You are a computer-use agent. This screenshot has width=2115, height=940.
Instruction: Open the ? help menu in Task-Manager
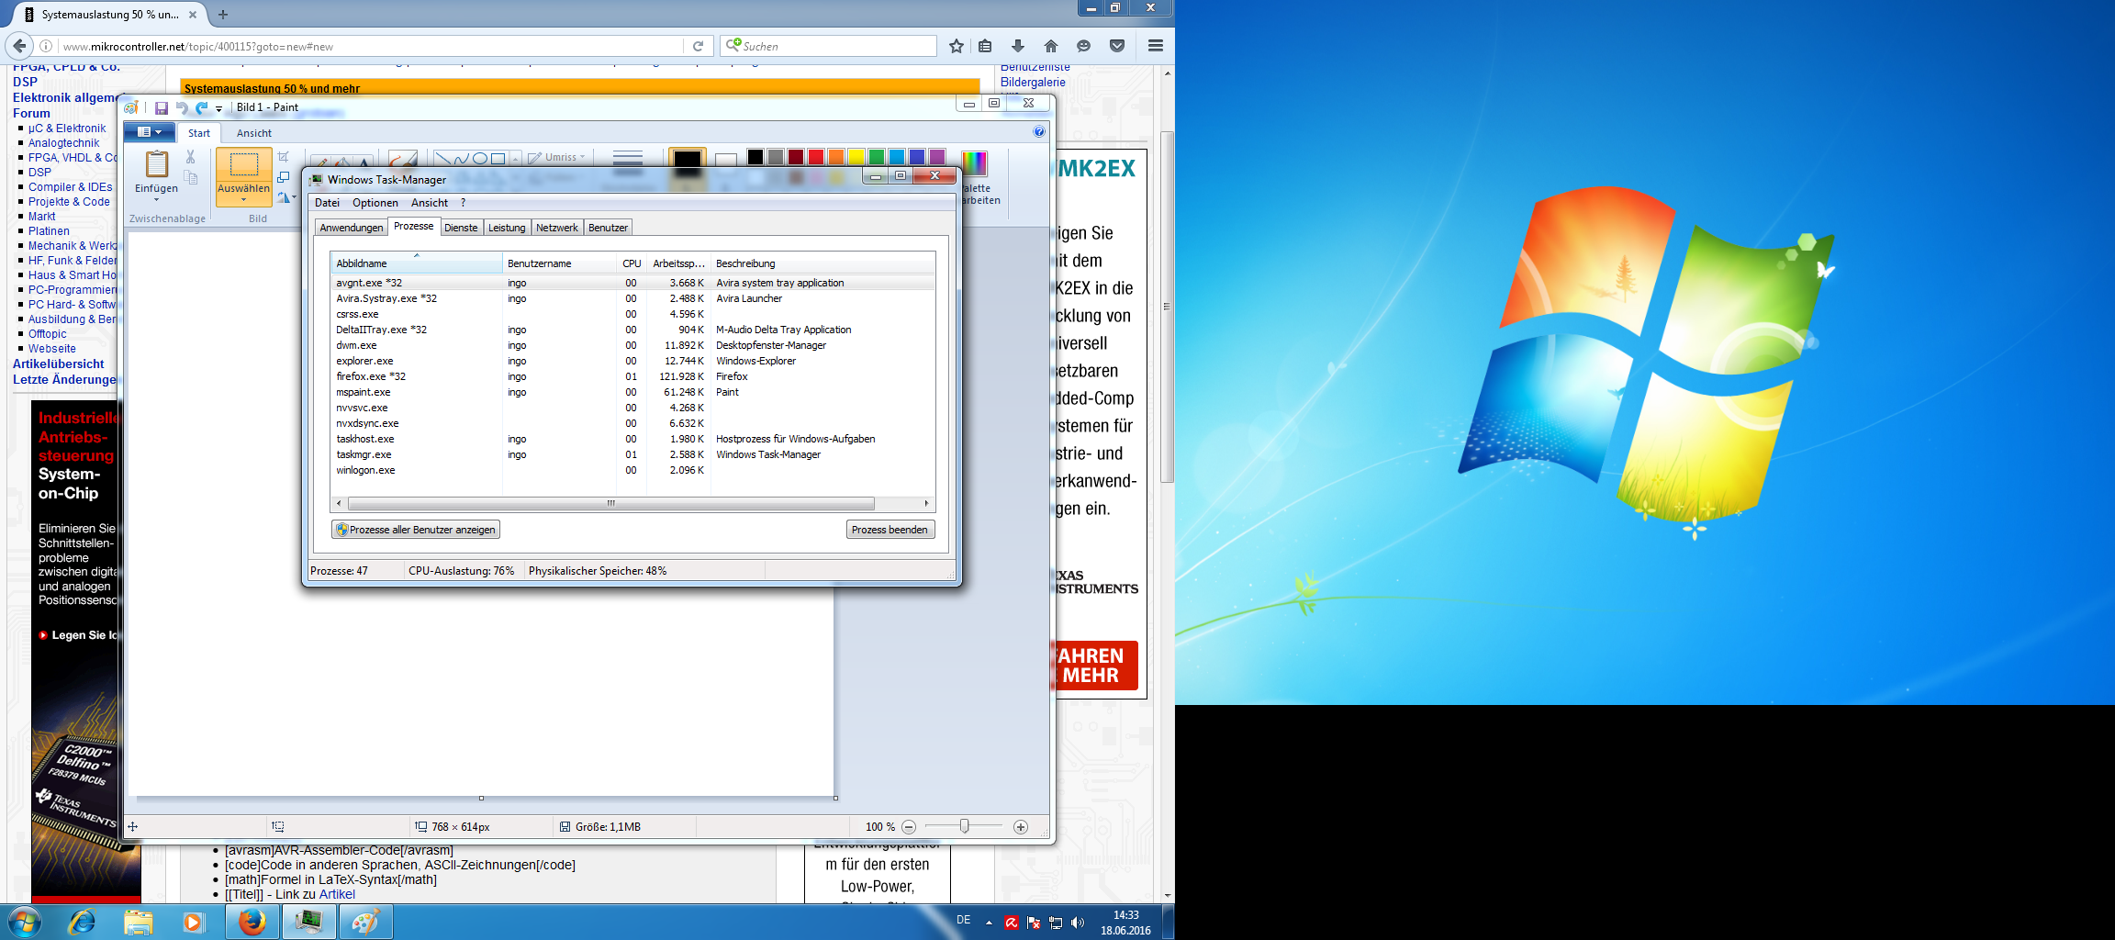pyautogui.click(x=463, y=203)
